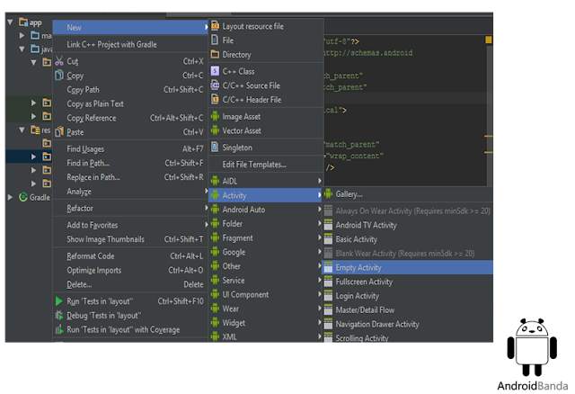Click the Basic Activity template icon
This screenshot has height=394, width=575.
[328, 239]
